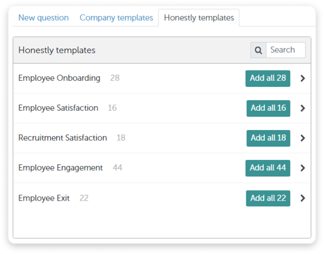Viewport: 324px width, 254px height.
Task: Add all 44 Employee Engagement questions
Action: pyautogui.click(x=268, y=168)
